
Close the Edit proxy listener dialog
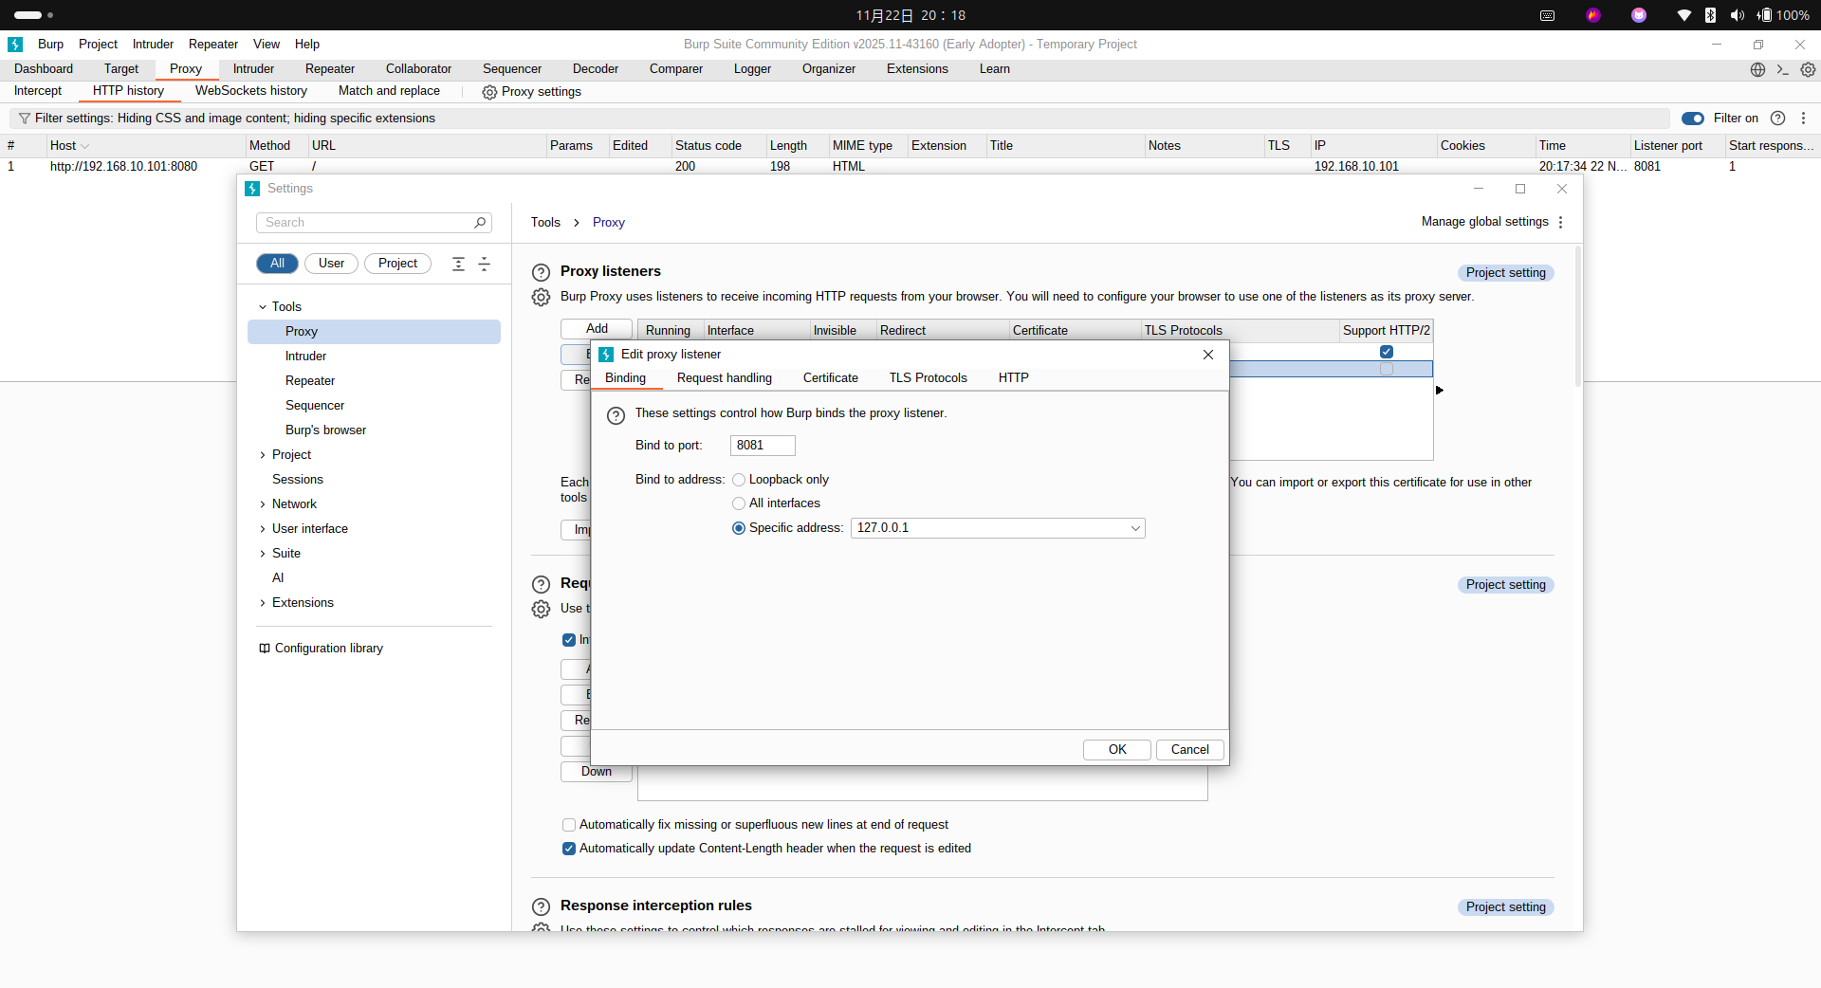[x=1208, y=355]
